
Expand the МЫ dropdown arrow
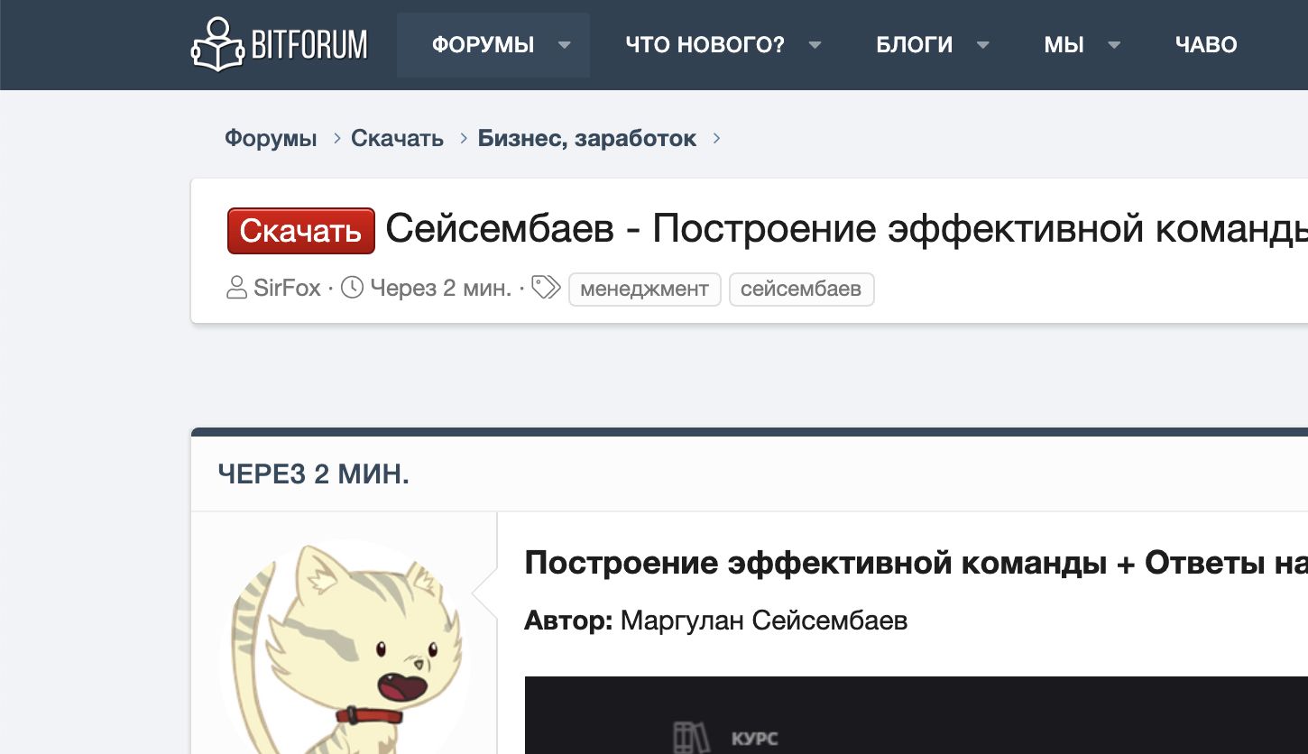tap(1114, 45)
